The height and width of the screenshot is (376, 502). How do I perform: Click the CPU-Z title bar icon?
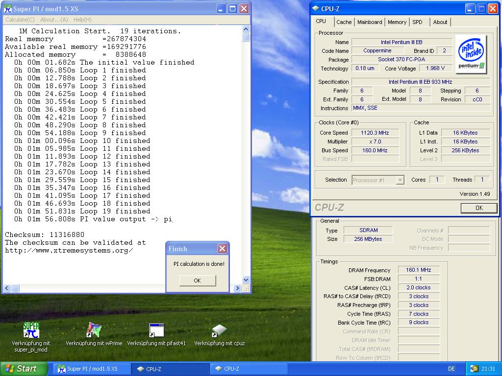coord(316,9)
